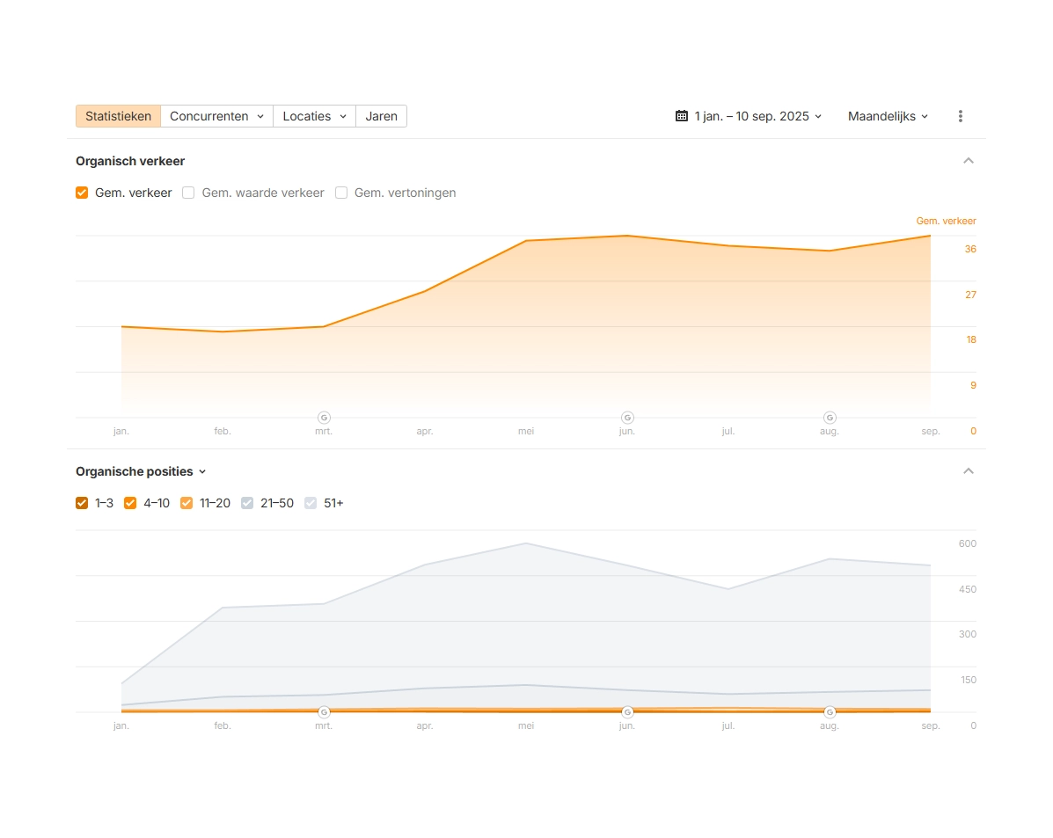Click the August Google update marker in traffic chart
1053x838 pixels.
click(x=830, y=418)
